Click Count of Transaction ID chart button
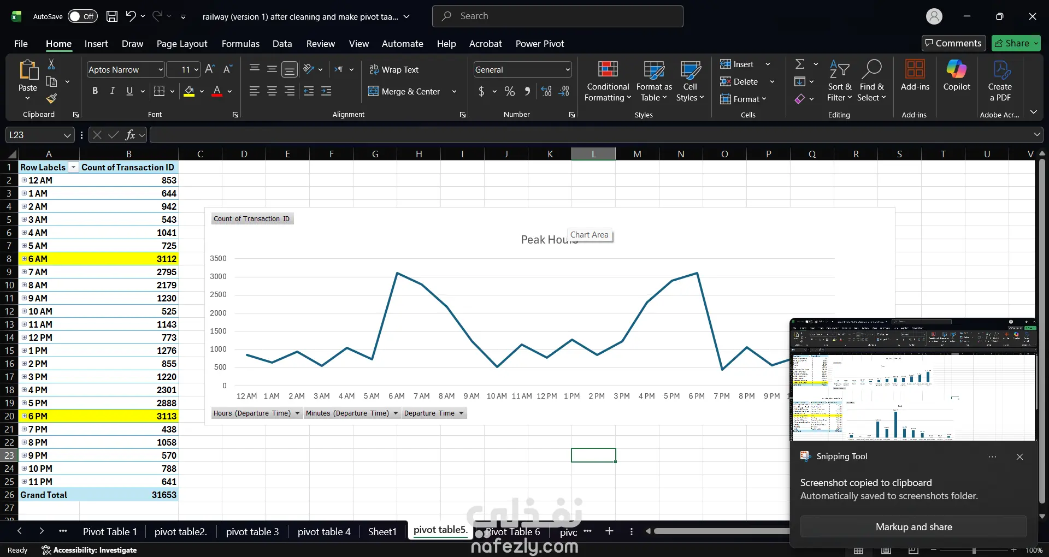This screenshot has width=1049, height=557. (252, 219)
